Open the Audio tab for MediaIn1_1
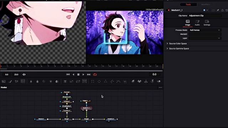This screenshot has width=228, height=128. tap(197, 23)
